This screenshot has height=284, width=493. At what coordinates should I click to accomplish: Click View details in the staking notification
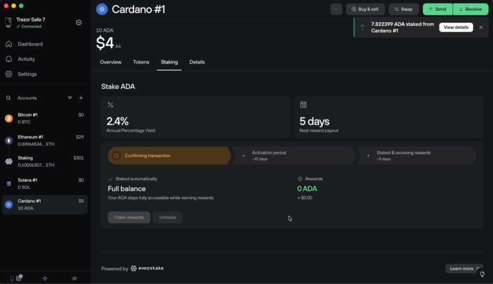(455, 27)
